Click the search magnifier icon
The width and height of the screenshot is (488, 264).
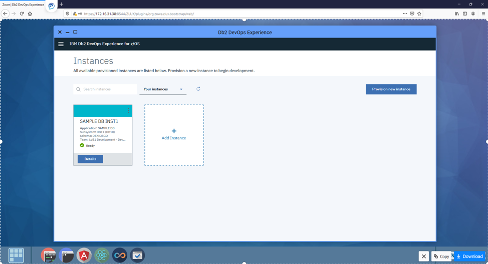pyautogui.click(x=79, y=89)
